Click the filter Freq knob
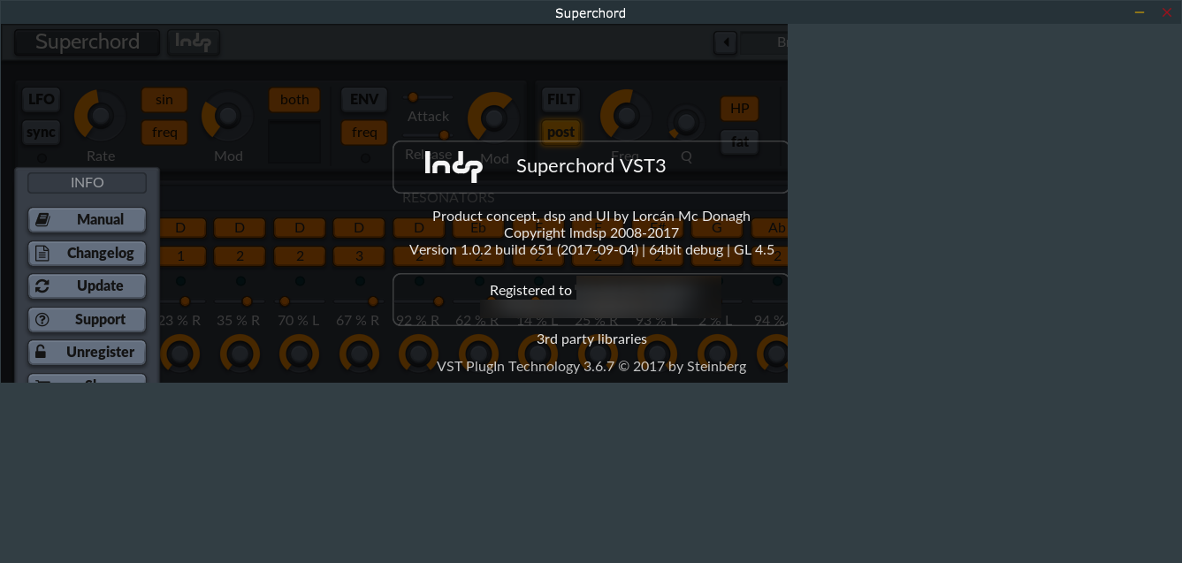Viewport: 1182px width, 563px height. [x=626, y=114]
